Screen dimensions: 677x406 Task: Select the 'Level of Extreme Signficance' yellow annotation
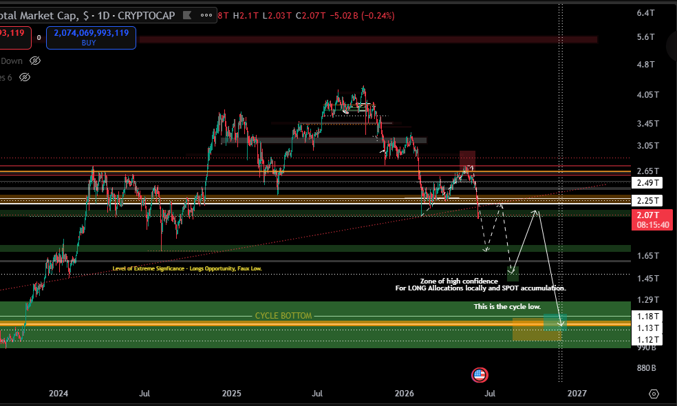click(187, 268)
